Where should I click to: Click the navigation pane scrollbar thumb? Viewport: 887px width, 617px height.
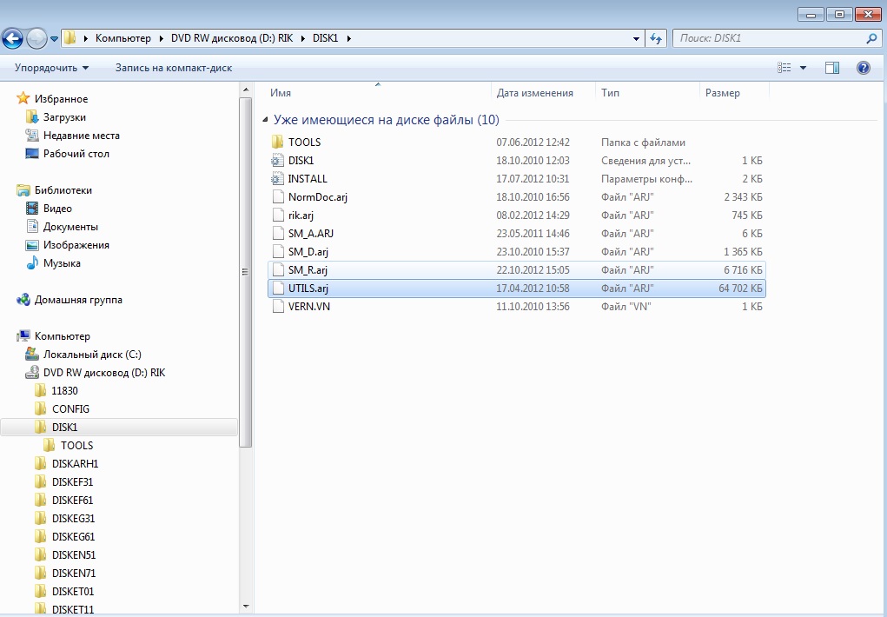(246, 272)
